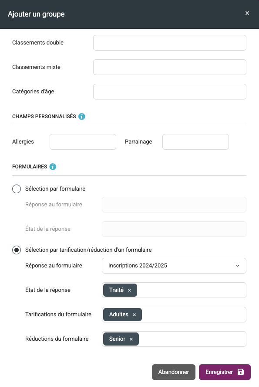
Task: Click inside the Tarifications du formulaire field
Action: [194, 315]
